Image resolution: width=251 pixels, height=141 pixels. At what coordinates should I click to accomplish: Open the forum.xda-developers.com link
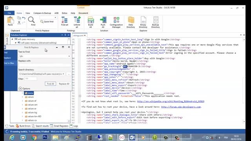[x=181, y=107]
